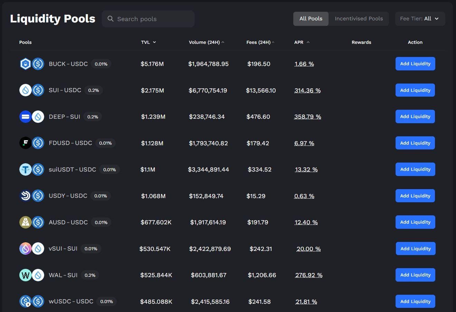The image size is (456, 312).
Task: Click the 314.36 % APR value
Action: tap(307, 90)
